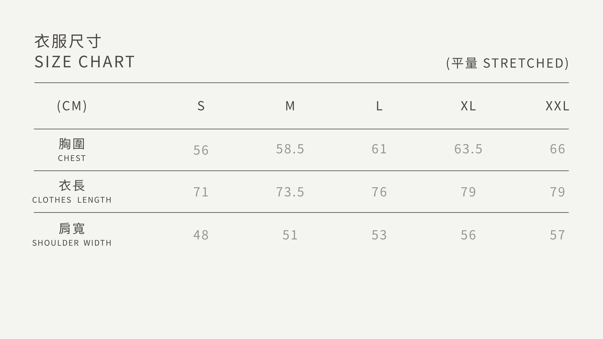Click the CLOTHES LENGTH row label
The image size is (603, 339).
(x=72, y=200)
